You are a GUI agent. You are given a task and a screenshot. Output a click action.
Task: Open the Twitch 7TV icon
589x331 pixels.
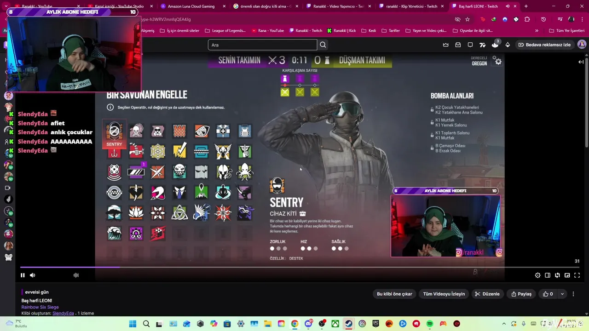click(x=482, y=45)
